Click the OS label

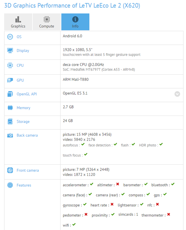click(x=19, y=37)
